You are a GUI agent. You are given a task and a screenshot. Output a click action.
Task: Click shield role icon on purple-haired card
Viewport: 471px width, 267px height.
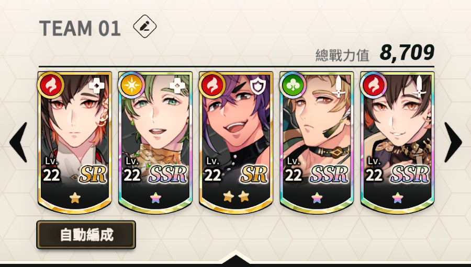pos(258,86)
